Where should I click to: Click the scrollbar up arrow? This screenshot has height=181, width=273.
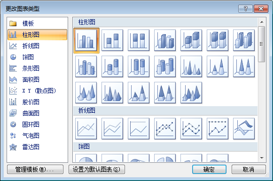pos(262,22)
